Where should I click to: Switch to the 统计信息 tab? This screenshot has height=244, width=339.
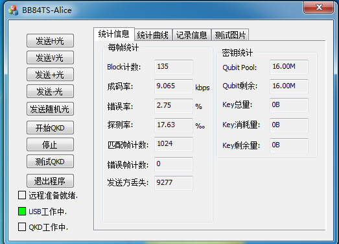(x=114, y=34)
